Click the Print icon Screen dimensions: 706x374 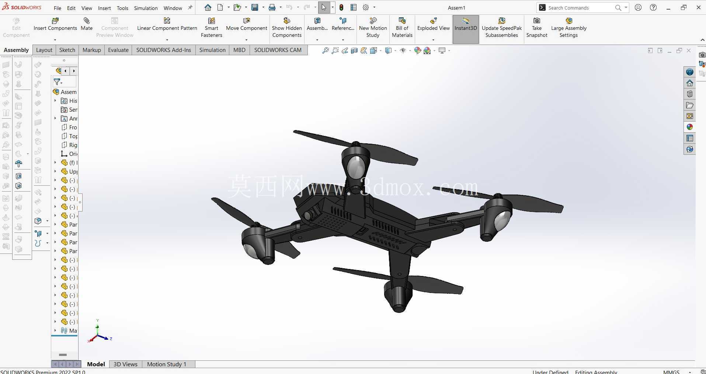point(272,7)
